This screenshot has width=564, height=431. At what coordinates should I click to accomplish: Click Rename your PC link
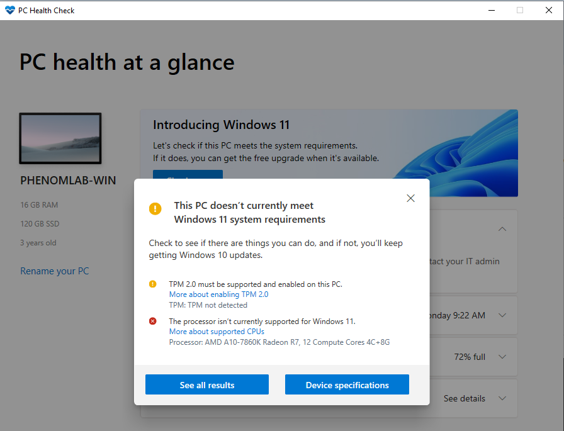[55, 271]
